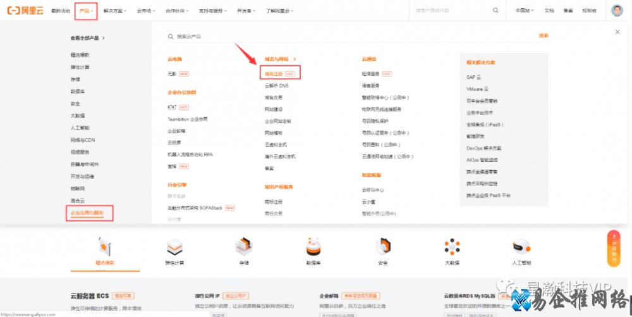The width and height of the screenshot is (632, 317).
Task: Select the 弹性计算 category icon
Action: [174, 247]
